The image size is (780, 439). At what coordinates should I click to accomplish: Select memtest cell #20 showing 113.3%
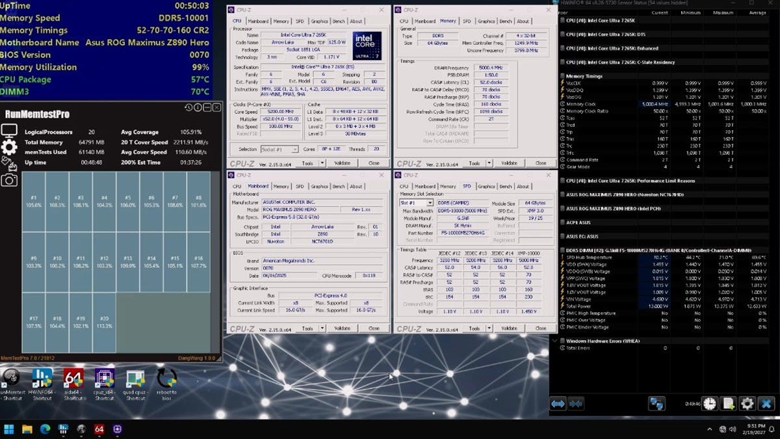point(104,322)
